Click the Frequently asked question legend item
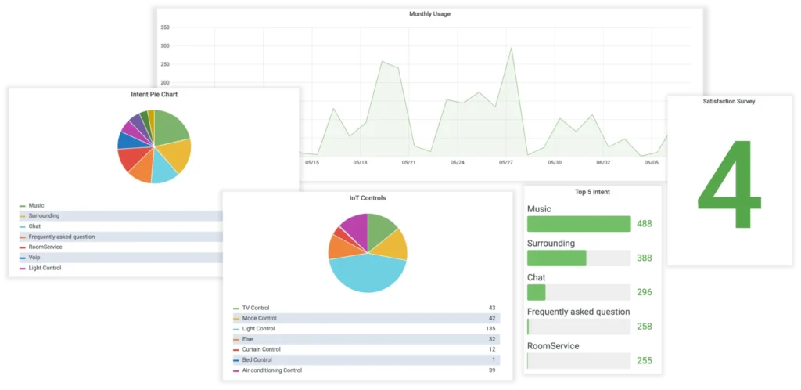 click(61, 237)
